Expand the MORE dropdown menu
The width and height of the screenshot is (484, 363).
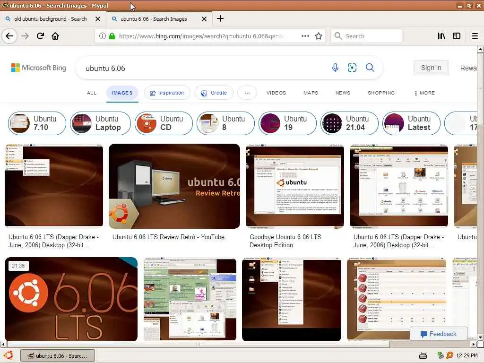point(425,93)
